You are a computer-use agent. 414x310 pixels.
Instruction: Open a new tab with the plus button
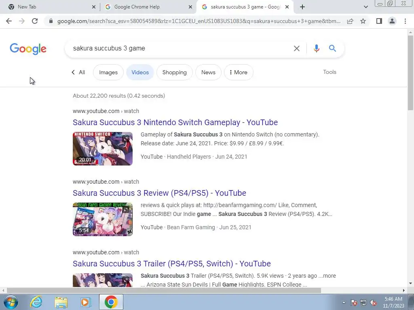(302, 7)
